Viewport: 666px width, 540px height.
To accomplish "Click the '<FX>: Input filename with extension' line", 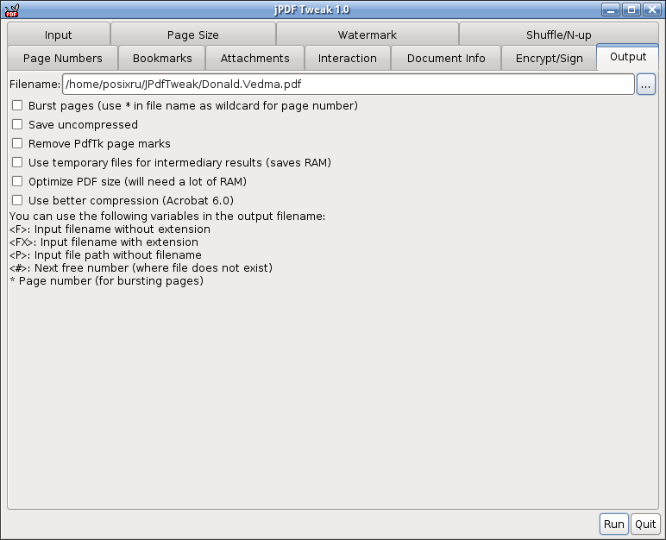I will coord(104,242).
